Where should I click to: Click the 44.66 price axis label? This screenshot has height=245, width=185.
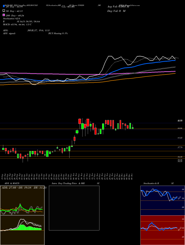click(x=180, y=128)
